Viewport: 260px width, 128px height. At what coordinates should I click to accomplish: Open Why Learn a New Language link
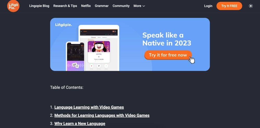[x=80, y=123]
